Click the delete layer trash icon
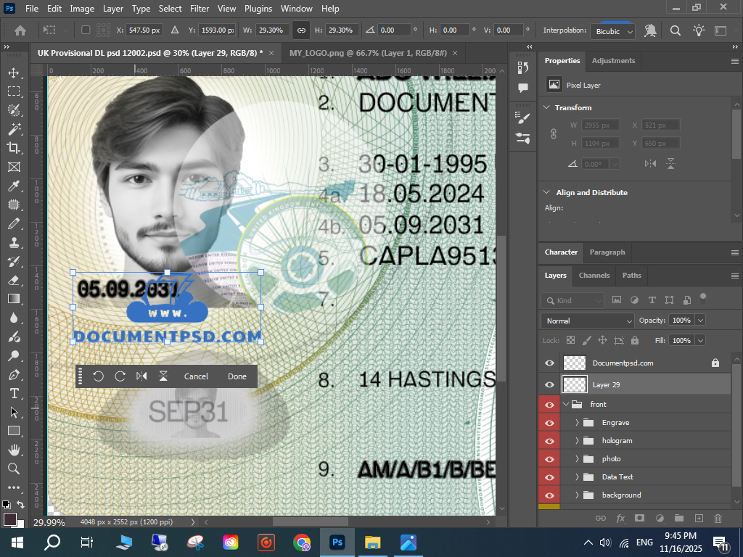 coord(718,518)
